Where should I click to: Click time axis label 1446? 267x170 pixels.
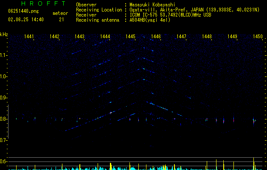156,37
